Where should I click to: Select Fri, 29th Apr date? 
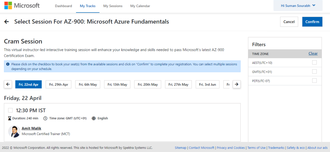(59, 84)
